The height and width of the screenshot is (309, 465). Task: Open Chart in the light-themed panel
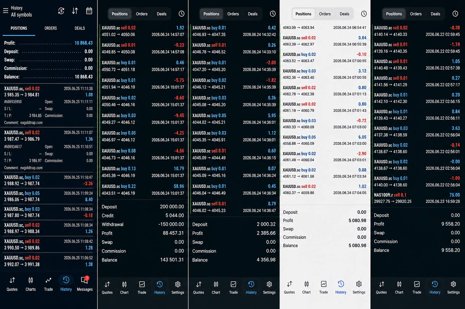point(306,288)
